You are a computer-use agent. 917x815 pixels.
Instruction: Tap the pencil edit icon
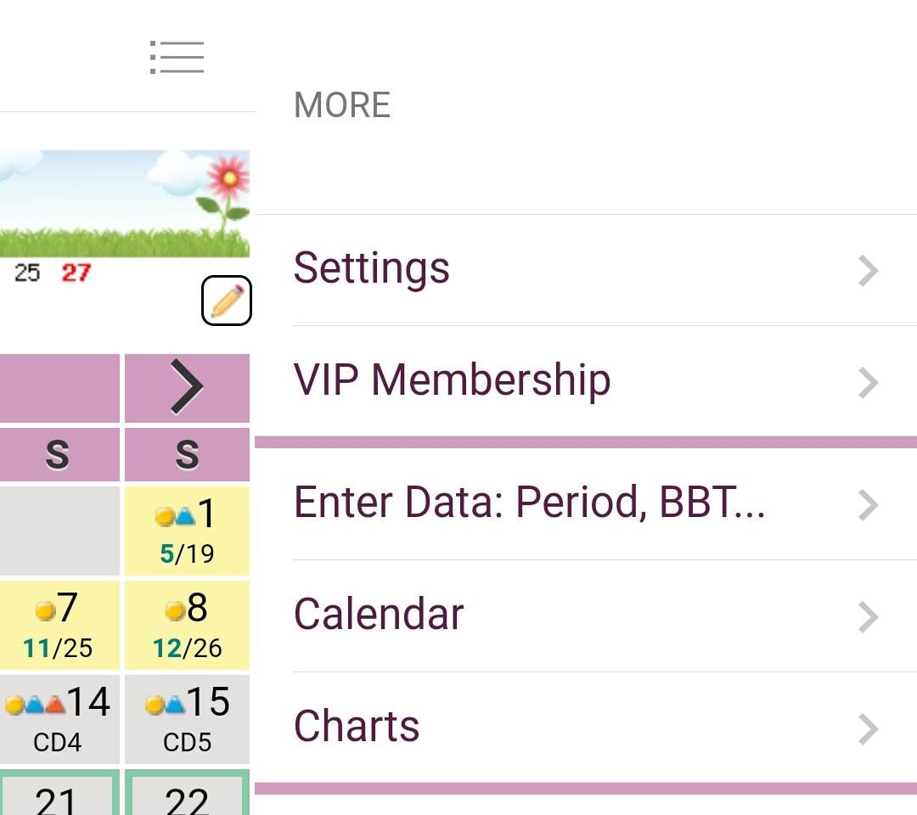point(227,301)
